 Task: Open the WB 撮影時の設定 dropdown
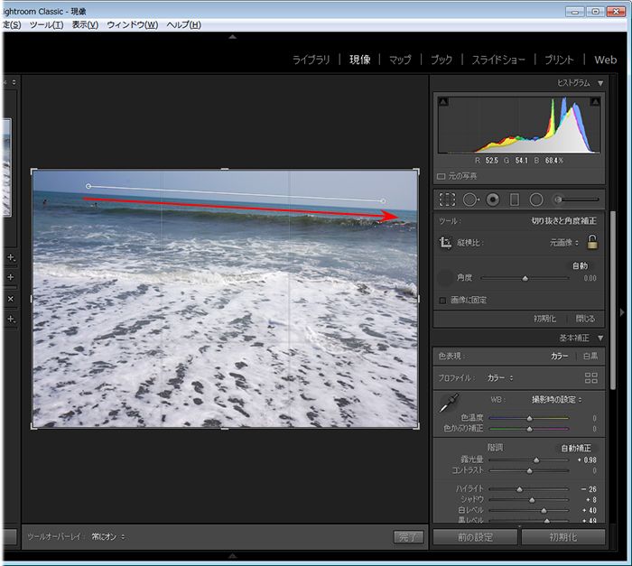click(x=556, y=400)
